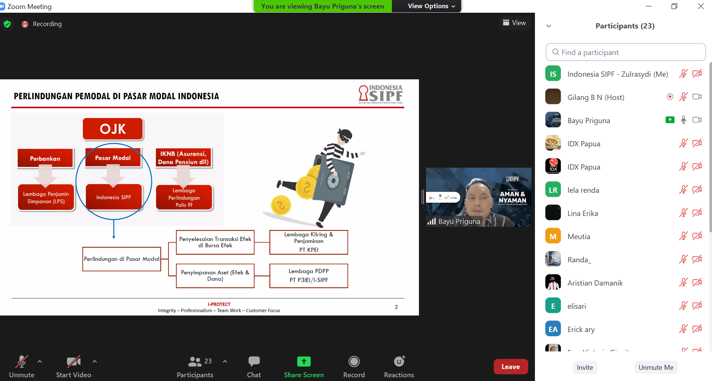Select the E avatar for elisari
The height and width of the screenshot is (381, 712).
coord(553,306)
